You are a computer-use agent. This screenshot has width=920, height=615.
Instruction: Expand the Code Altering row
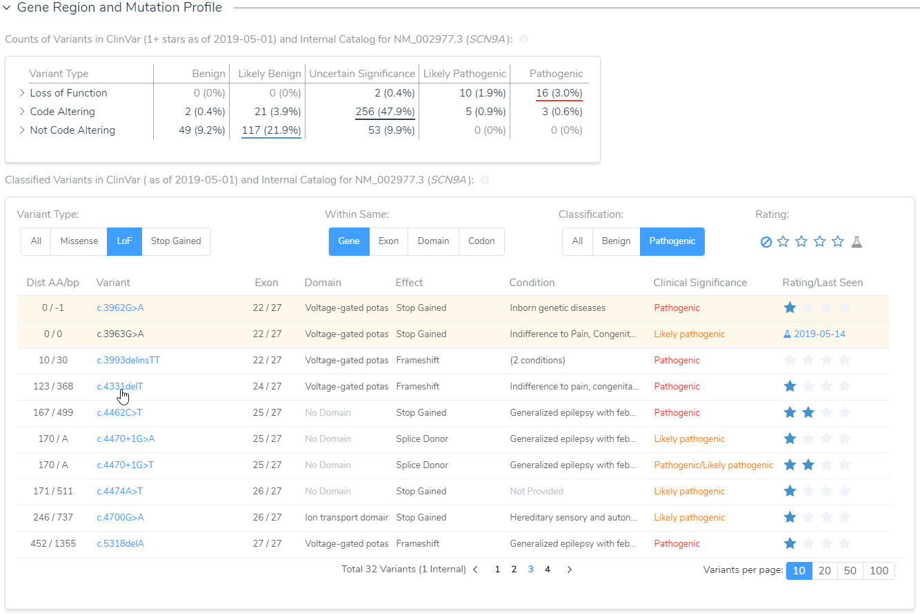(x=22, y=112)
